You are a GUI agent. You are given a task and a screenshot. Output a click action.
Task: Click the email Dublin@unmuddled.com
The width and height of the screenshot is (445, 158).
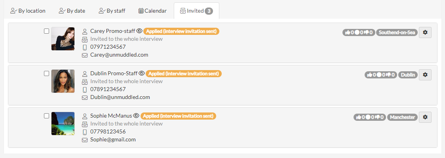(x=120, y=97)
